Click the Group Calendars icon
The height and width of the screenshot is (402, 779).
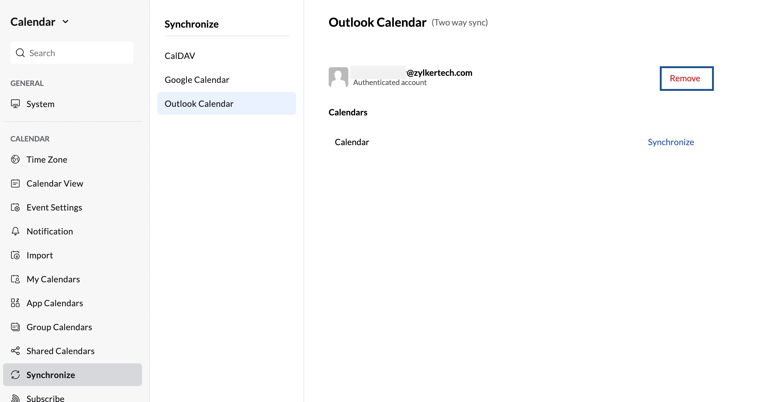(15, 327)
